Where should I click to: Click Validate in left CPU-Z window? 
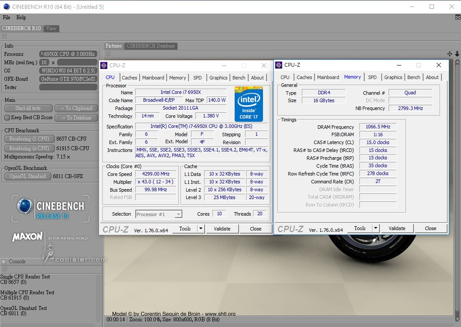point(222,229)
